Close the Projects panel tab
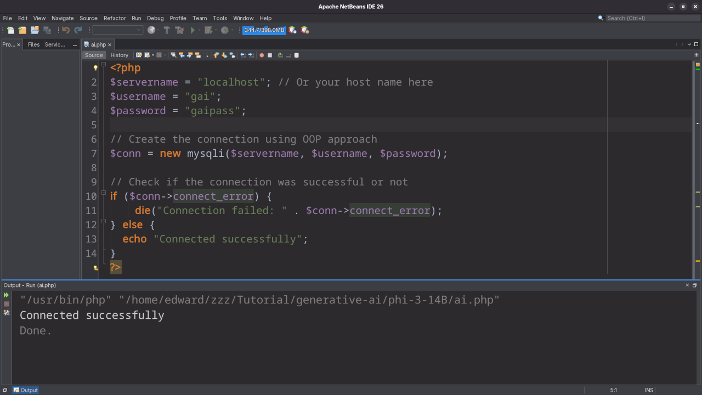The height and width of the screenshot is (395, 702). [19, 44]
